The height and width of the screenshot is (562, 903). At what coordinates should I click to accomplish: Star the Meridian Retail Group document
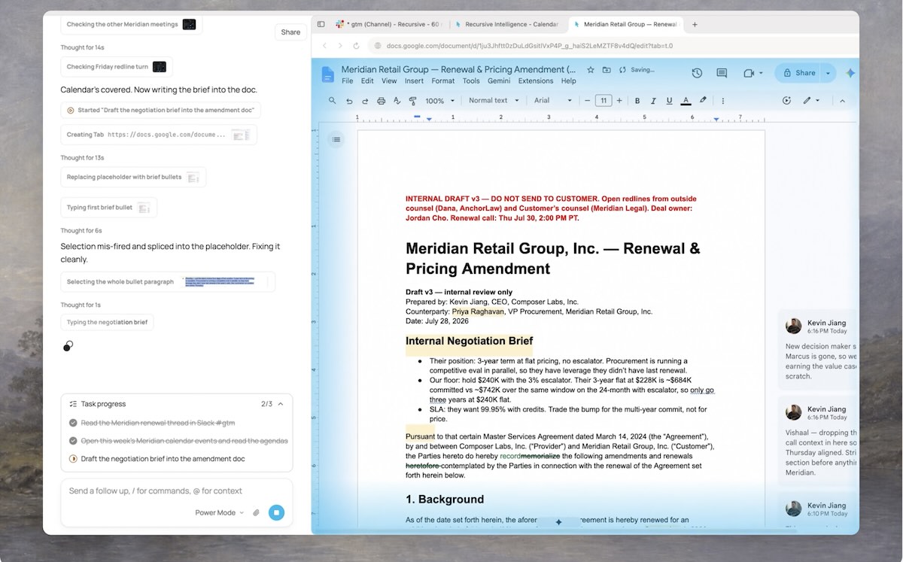click(591, 70)
